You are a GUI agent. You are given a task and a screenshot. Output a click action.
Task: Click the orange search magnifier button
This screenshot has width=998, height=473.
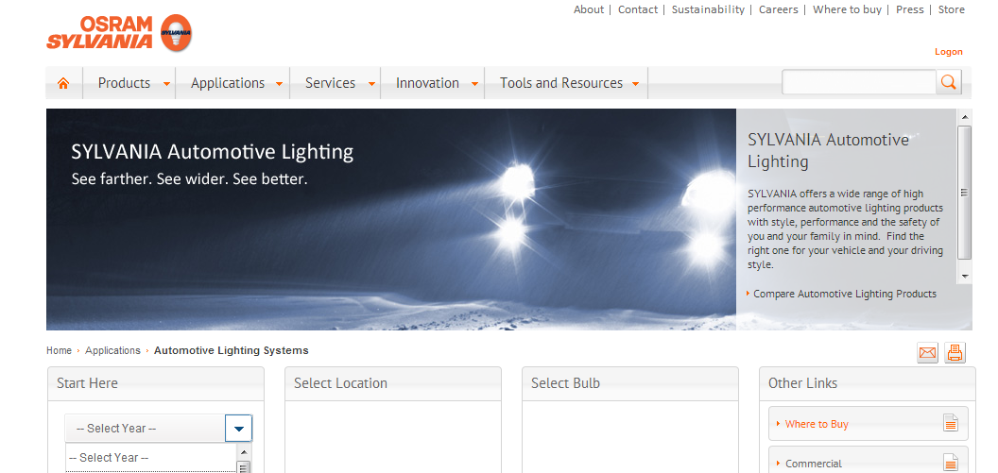point(948,83)
